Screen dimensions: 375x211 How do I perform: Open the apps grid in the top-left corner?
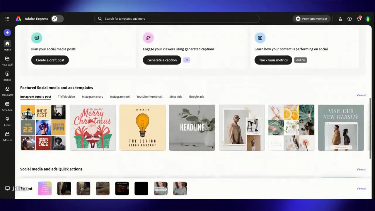tap(7, 18)
